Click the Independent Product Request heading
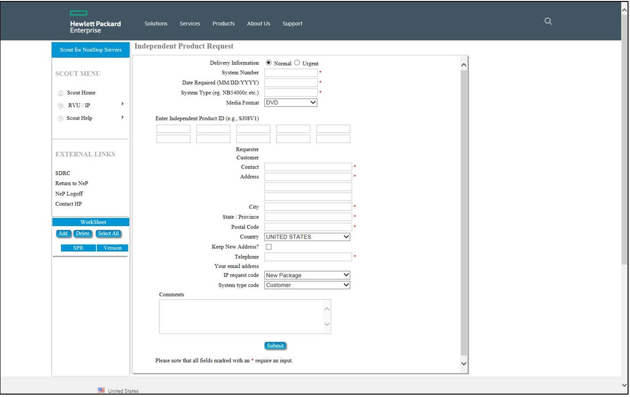Image resolution: width=630 pixels, height=397 pixels. tap(184, 46)
